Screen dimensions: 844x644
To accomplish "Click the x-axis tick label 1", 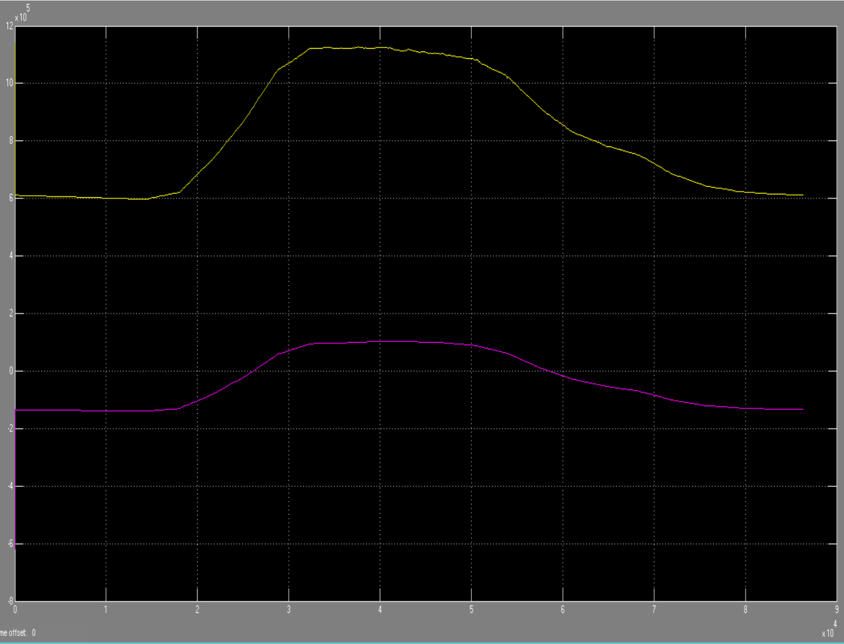I will 106,608.
